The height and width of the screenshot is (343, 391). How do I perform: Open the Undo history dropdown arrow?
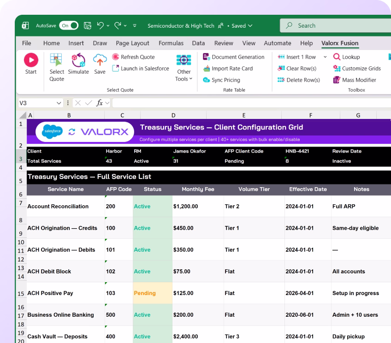[x=108, y=26]
